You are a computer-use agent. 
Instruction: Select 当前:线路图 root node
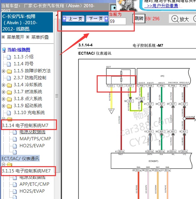(19, 50)
